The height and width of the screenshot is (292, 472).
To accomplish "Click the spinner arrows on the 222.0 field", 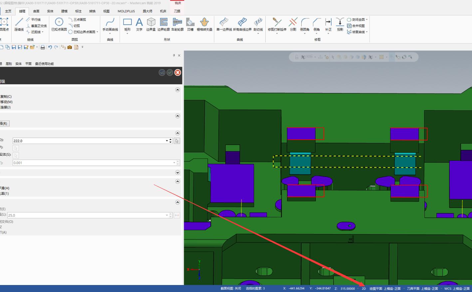I will tap(170, 141).
